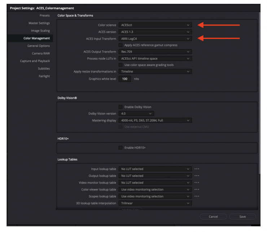Check the Enable Dolby Vision box

[121, 107]
